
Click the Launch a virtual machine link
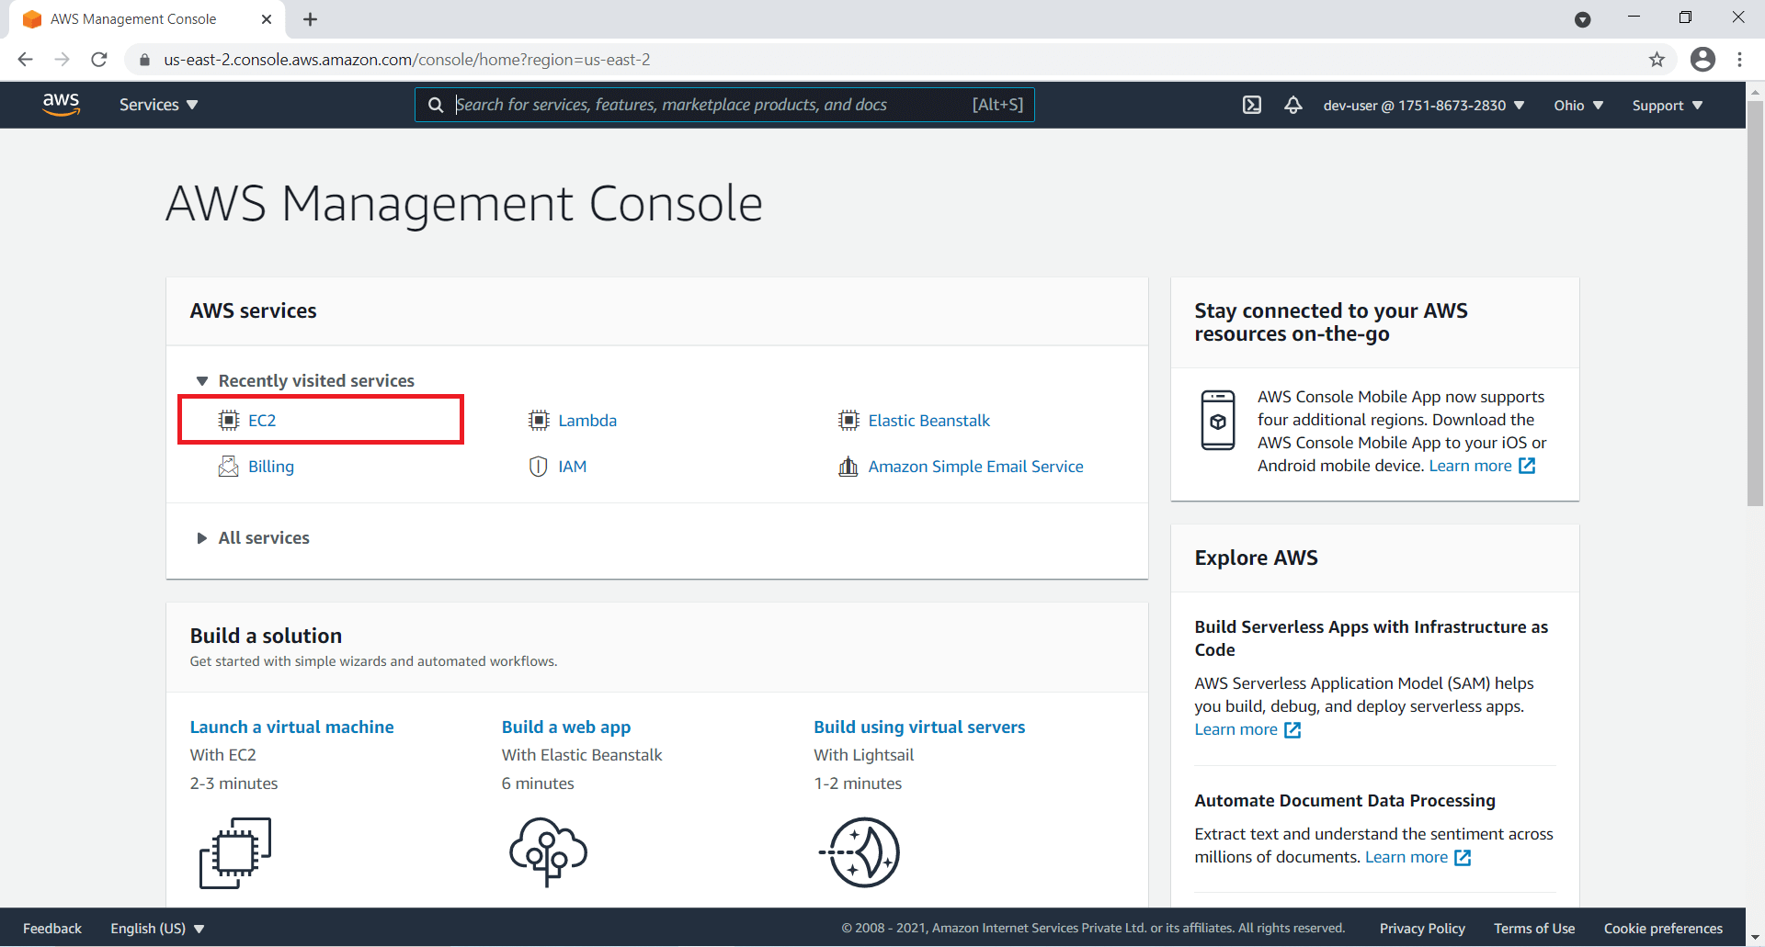click(x=291, y=726)
